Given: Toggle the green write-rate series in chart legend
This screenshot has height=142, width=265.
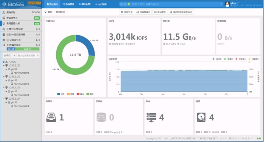Looking at the screenshot, I should (228, 59).
